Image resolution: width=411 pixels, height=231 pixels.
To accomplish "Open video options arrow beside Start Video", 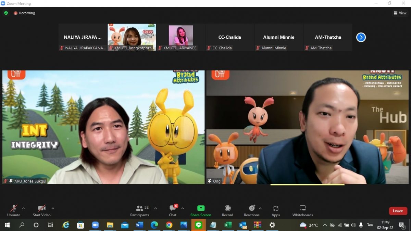I will pyautogui.click(x=53, y=208).
